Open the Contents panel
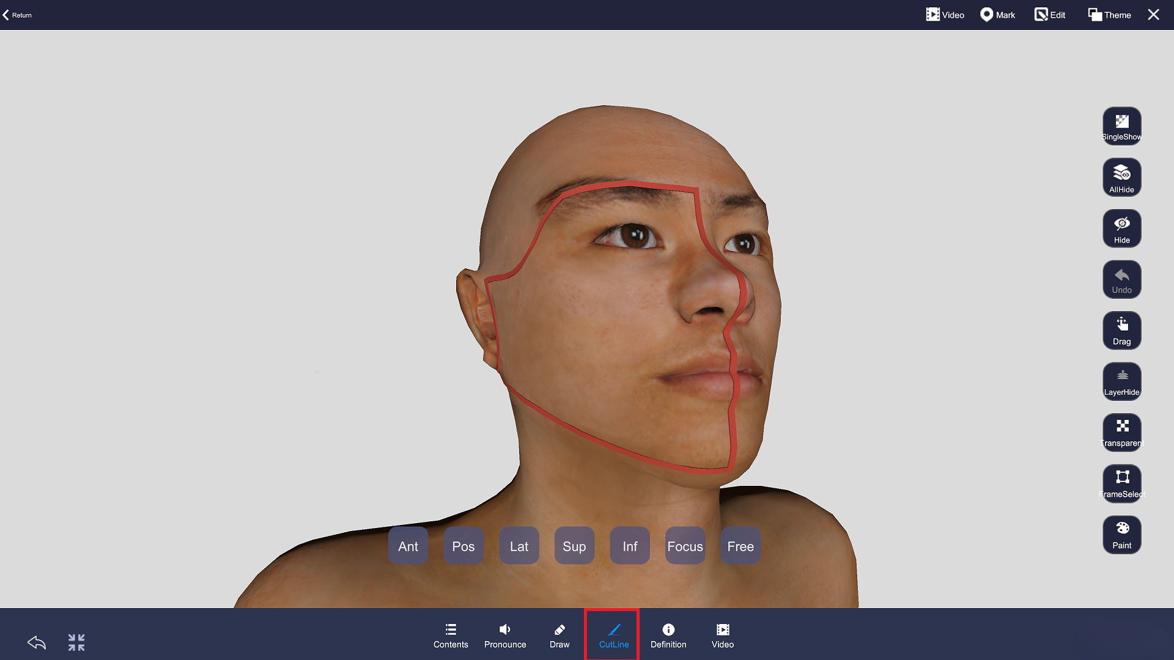1174x660 pixels. pos(450,635)
